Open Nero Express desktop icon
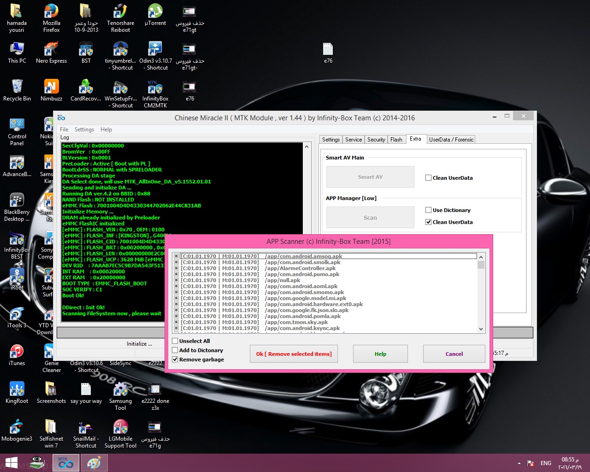 (51, 53)
